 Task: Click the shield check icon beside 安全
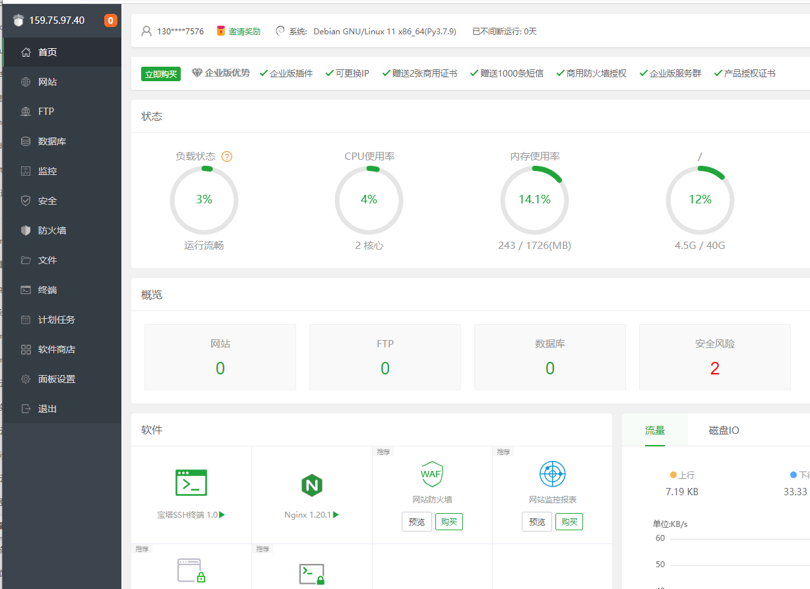click(26, 201)
